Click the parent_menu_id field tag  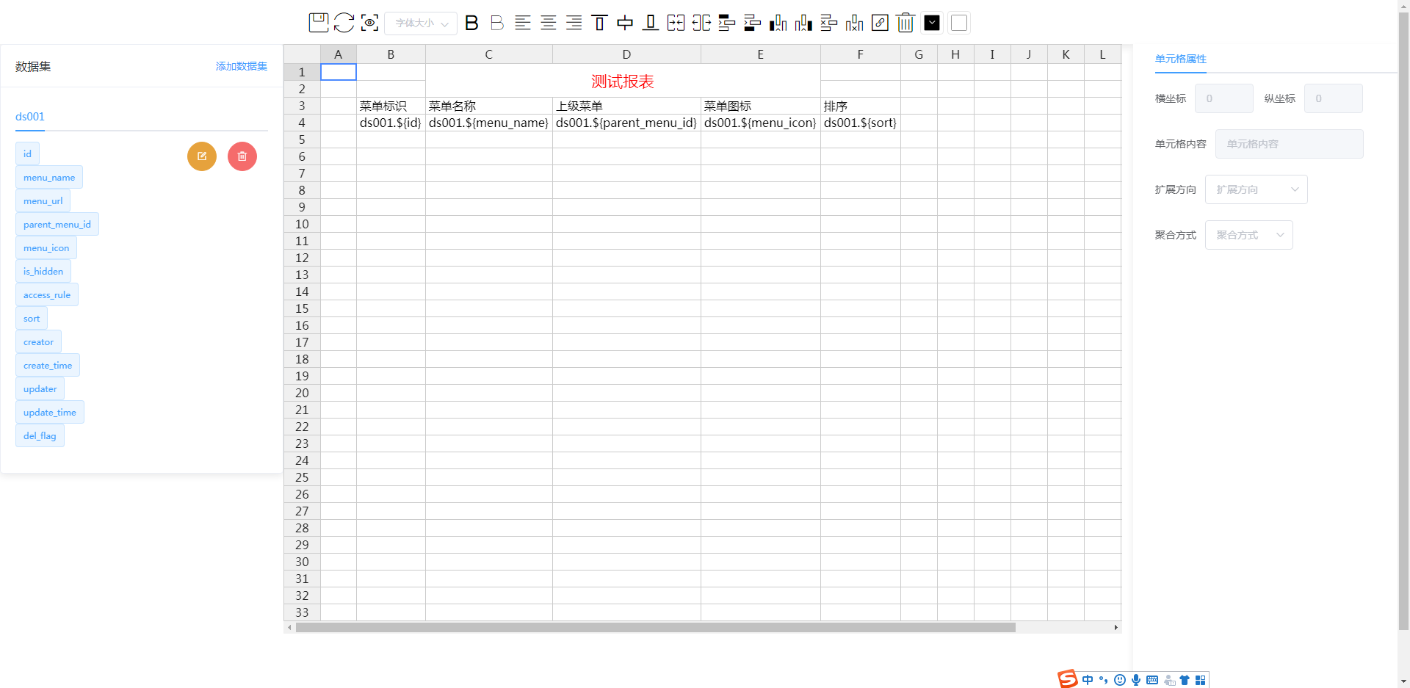tap(57, 224)
